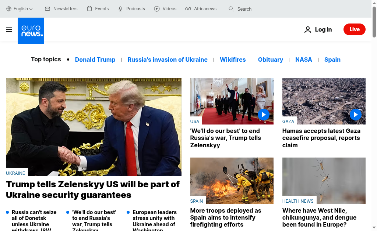Screen dimensions: 377x231
Task: Open the hamburger menu icon
Action: [x=9, y=29]
